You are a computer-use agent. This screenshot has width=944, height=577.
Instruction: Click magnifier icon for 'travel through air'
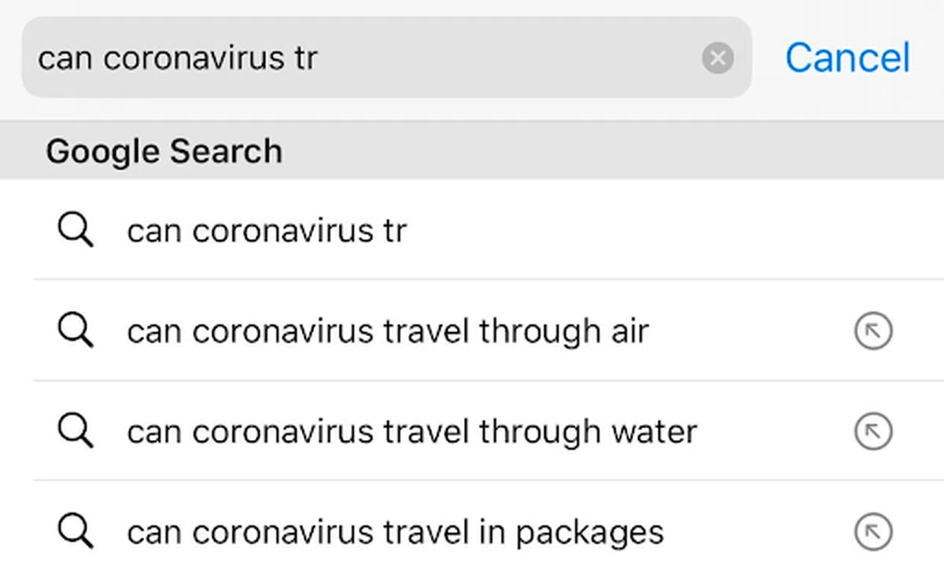(x=76, y=331)
